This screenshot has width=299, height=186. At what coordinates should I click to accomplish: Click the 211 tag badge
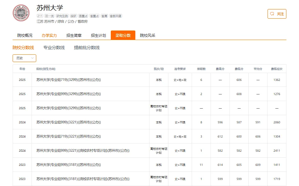pyautogui.click(x=40, y=16)
